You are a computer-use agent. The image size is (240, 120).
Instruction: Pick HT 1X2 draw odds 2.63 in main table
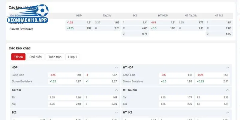[x=219, y=28]
